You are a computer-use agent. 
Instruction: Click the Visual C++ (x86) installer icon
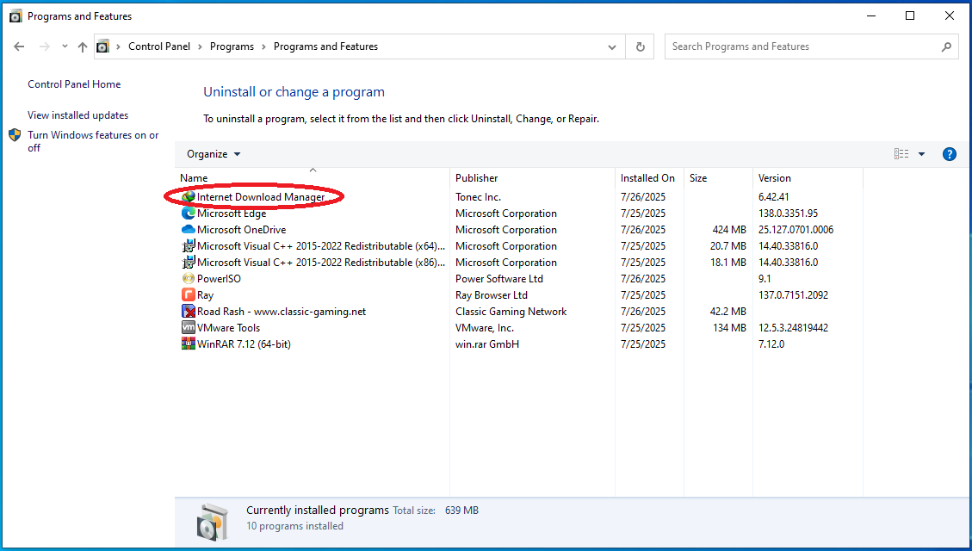(x=189, y=263)
